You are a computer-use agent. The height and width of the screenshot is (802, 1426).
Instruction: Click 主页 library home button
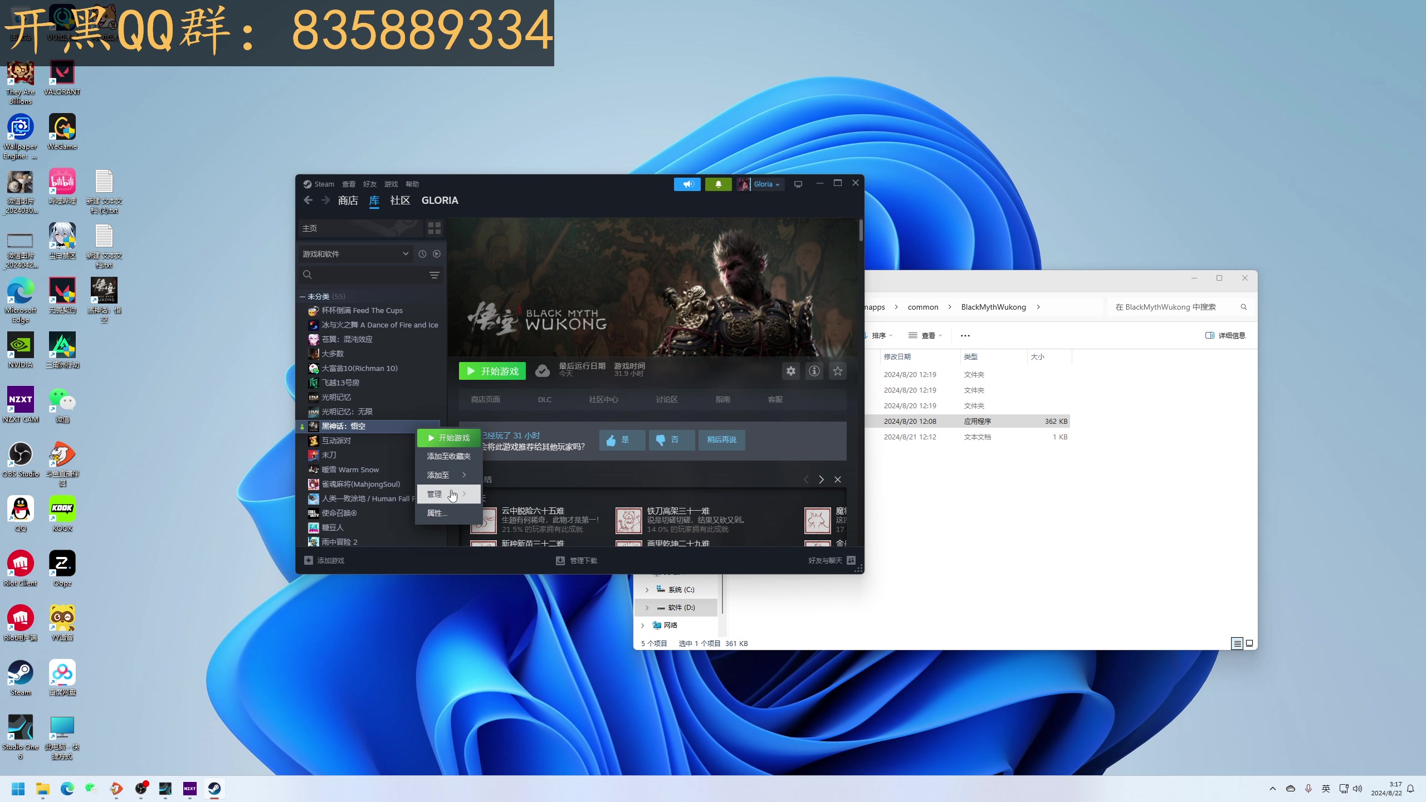[361, 228]
